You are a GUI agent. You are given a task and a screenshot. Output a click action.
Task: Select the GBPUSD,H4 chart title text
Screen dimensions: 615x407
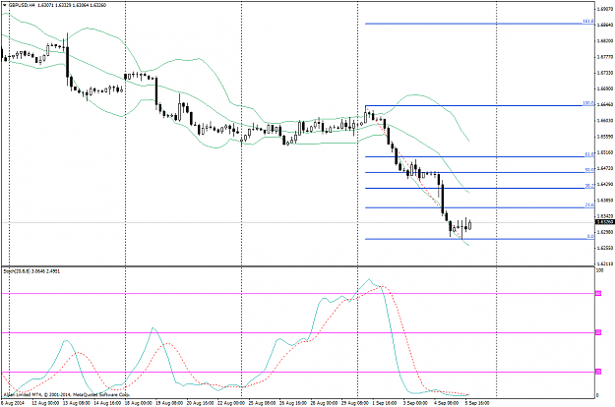22,6
